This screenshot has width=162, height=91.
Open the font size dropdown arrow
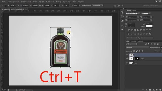click(138, 17)
